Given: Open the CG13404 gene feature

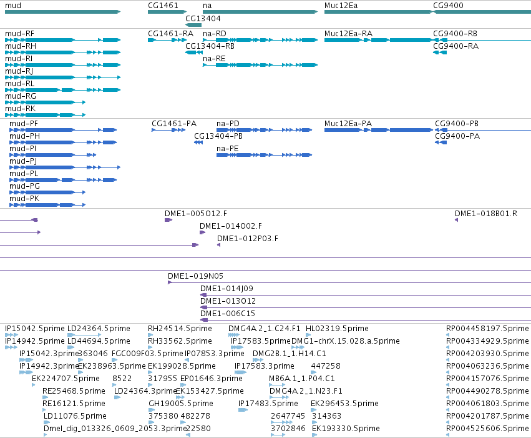Looking at the screenshot, I should pos(193,25).
